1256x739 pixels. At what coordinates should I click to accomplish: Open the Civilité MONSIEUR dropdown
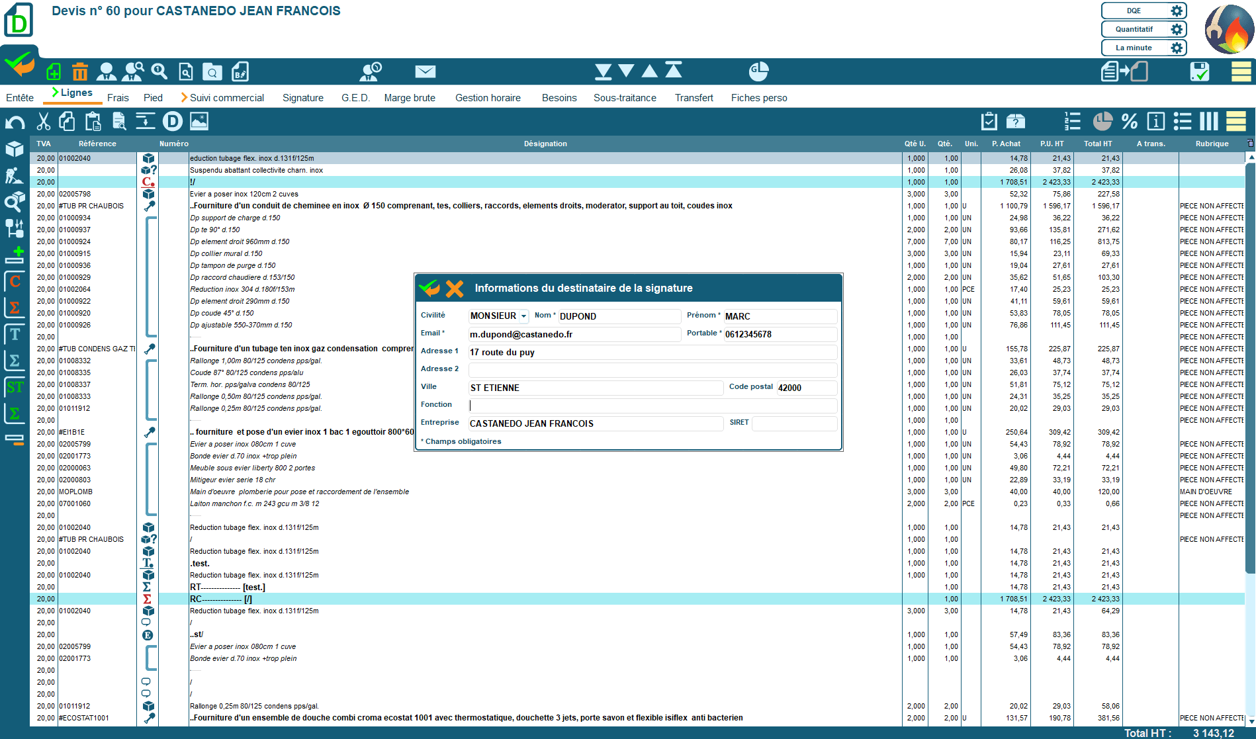(523, 316)
